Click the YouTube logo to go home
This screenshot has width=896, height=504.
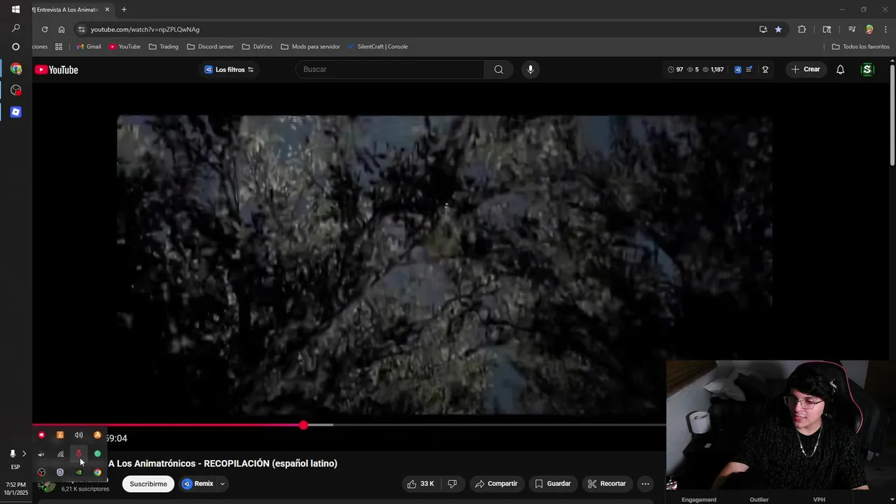point(56,69)
